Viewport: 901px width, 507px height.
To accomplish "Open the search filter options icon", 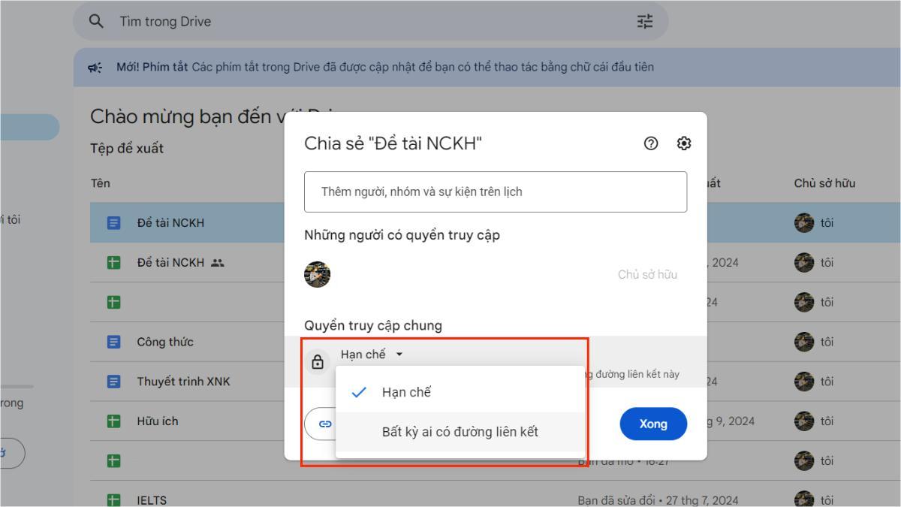I will 645,22.
